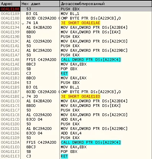
Task: Select the RET instruction at 00A1E1E3
Action: pyautogui.click(x=64, y=156)
